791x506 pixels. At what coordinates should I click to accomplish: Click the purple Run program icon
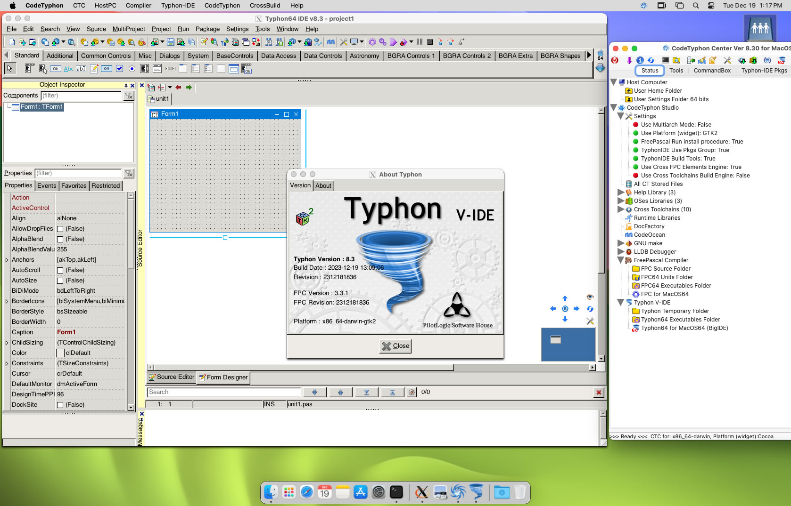[394, 42]
